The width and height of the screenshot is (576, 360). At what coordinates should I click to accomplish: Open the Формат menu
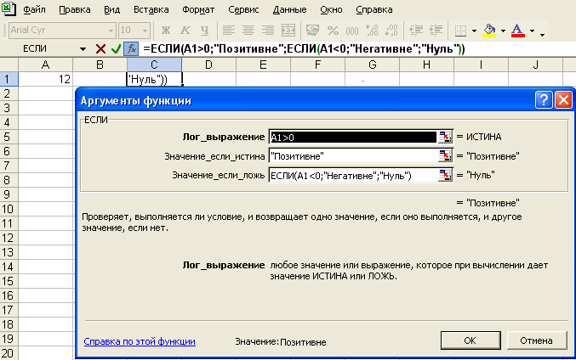[198, 9]
